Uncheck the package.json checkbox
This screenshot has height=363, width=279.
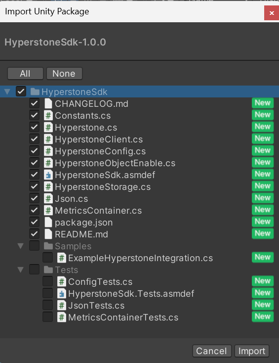point(34,222)
